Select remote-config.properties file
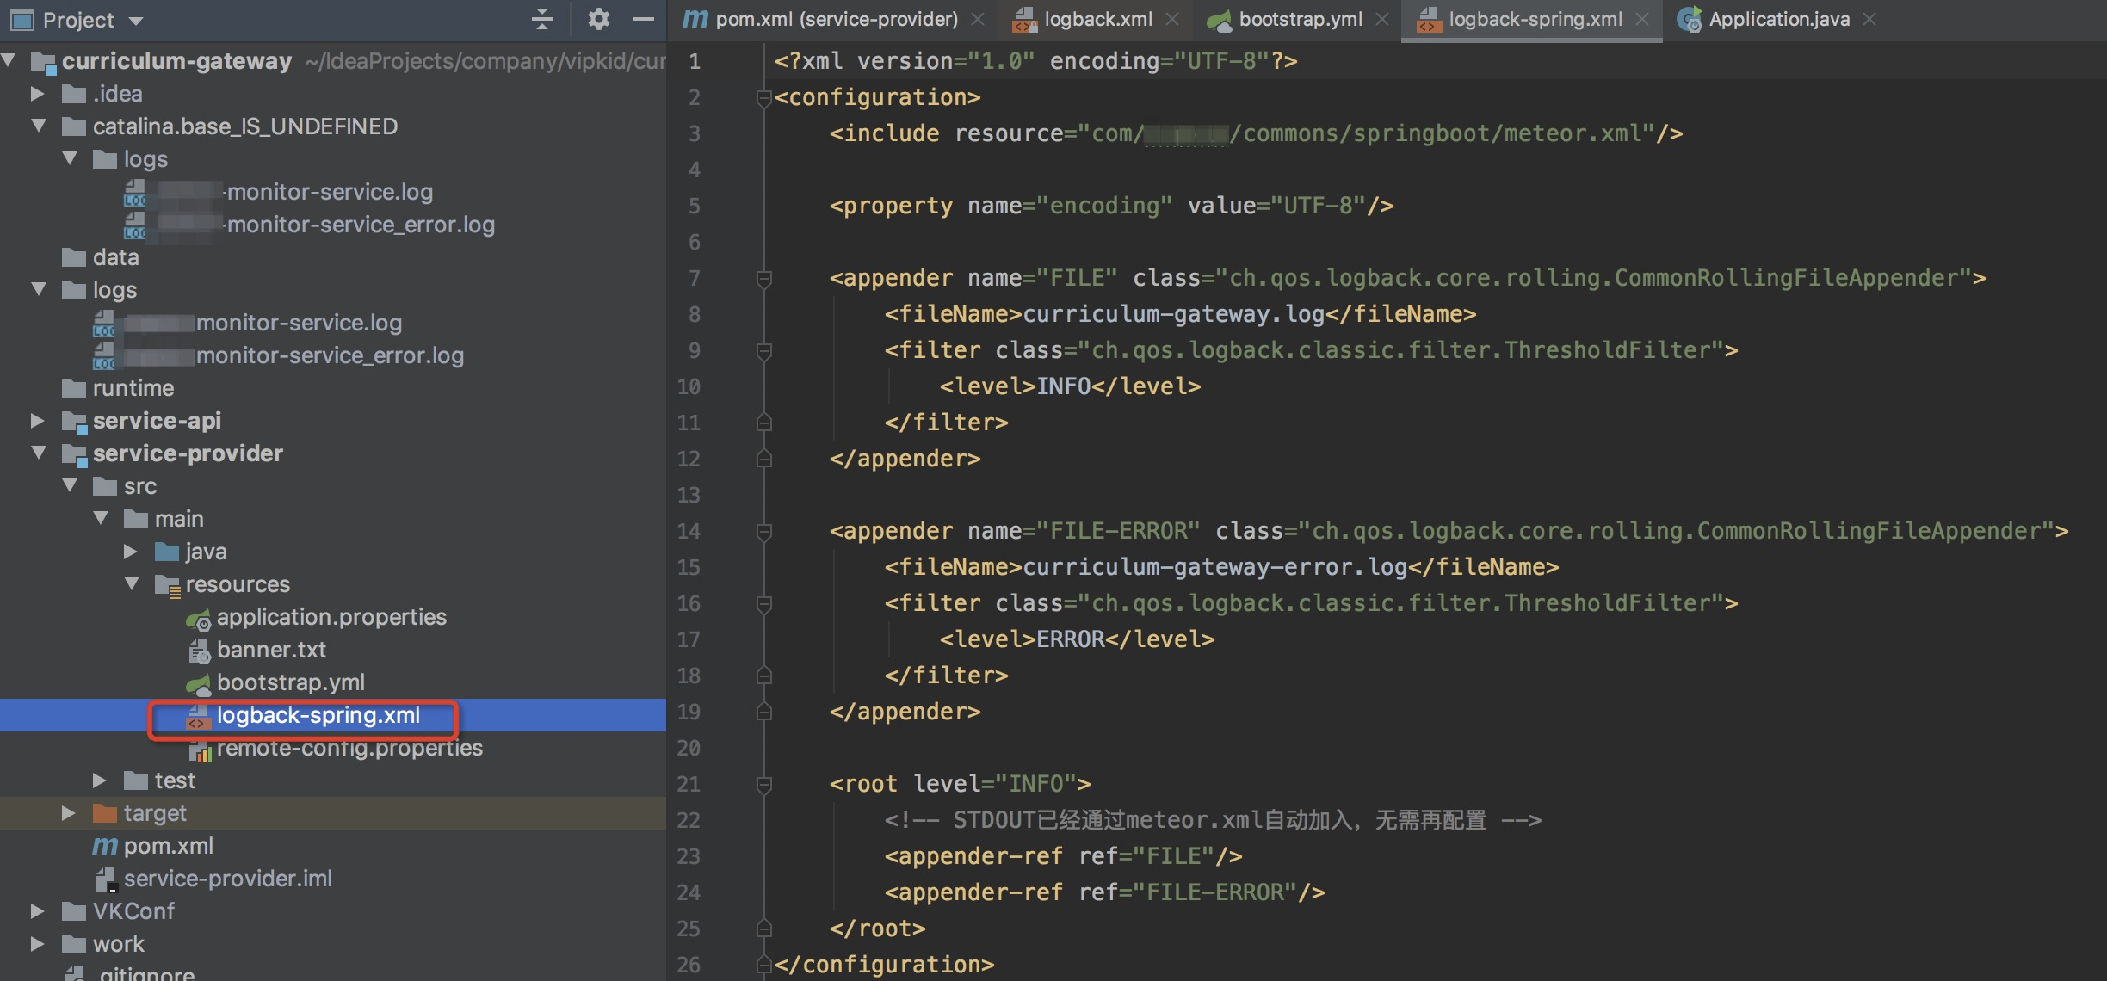Viewport: 2107px width, 981px height. click(349, 747)
